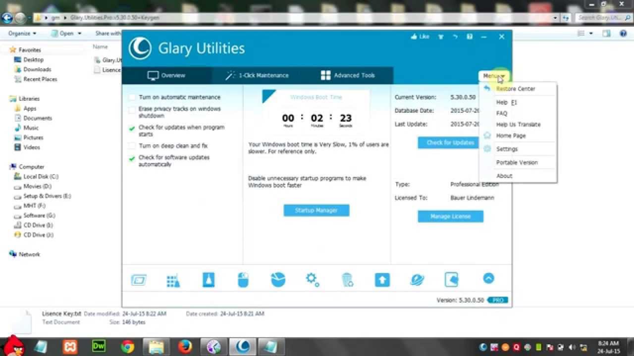Click the refresh icon beside the Explorer address bar
This screenshot has height=356, width=634.
[566, 18]
